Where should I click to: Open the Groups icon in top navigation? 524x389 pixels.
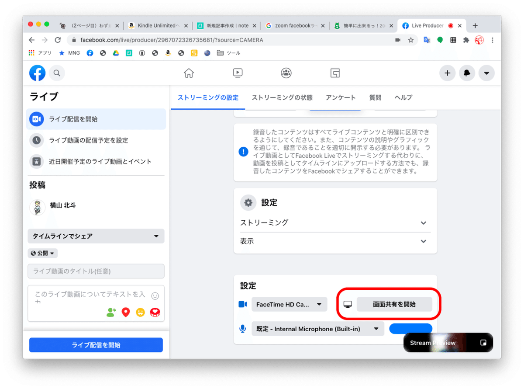point(286,73)
